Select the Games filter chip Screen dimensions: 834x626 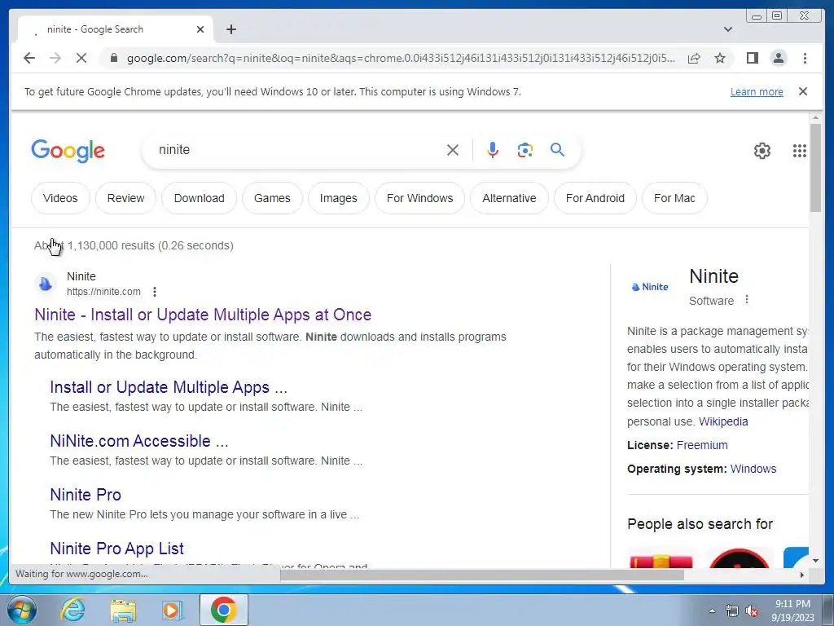pos(272,198)
